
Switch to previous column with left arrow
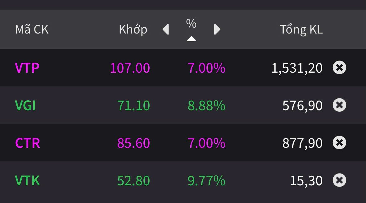click(166, 29)
